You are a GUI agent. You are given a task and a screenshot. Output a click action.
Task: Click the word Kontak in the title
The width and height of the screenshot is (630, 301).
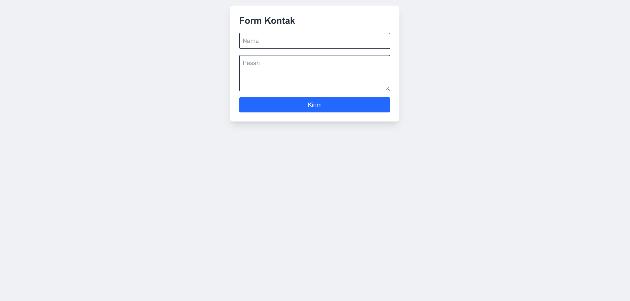point(280,20)
